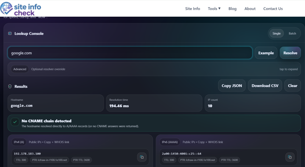Open the Contact Us page
The height and width of the screenshot is (167, 305).
pyautogui.click(x=273, y=9)
